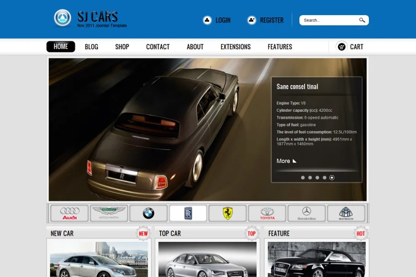Open the Register link
Viewport: 416px width, 277px height.
pyautogui.click(x=266, y=20)
